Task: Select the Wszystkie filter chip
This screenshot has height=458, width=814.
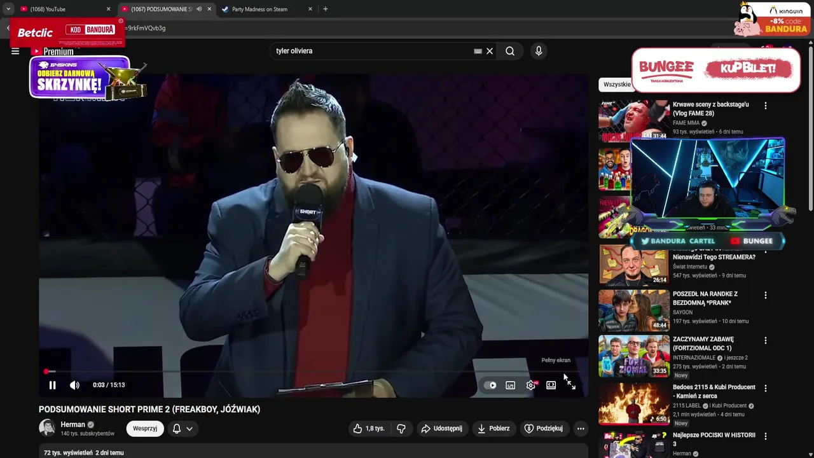Action: 616,85
